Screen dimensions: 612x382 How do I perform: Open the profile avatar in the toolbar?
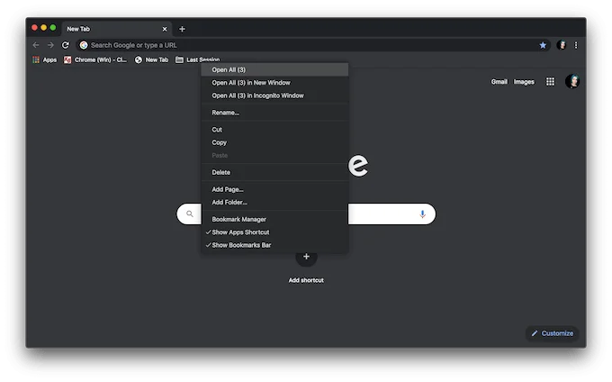tap(562, 45)
